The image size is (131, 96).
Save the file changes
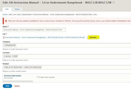coord(7,86)
